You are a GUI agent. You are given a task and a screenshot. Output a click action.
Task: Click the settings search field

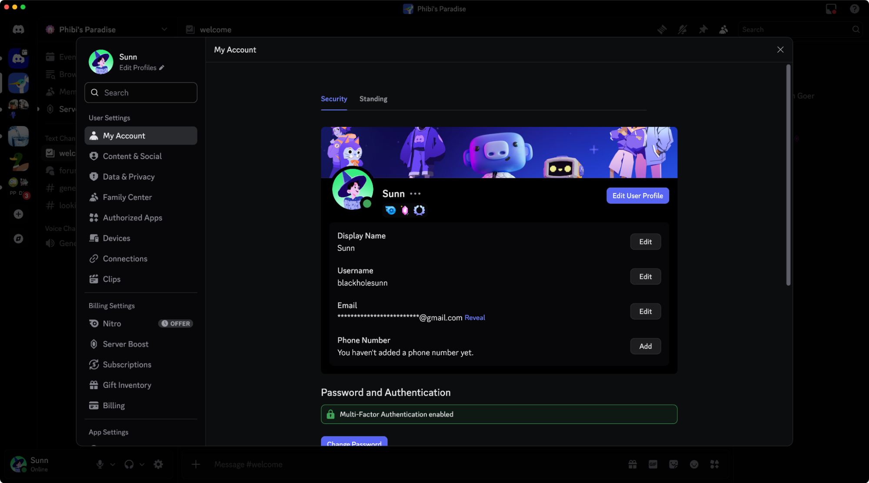point(140,92)
